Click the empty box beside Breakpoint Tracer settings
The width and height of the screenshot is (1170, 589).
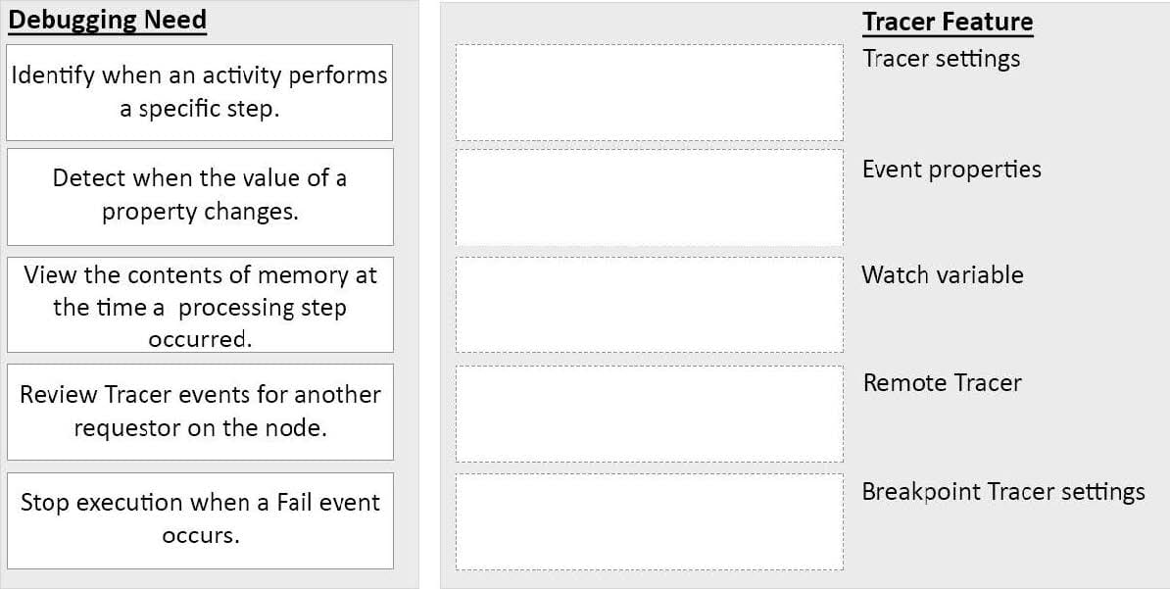click(649, 521)
